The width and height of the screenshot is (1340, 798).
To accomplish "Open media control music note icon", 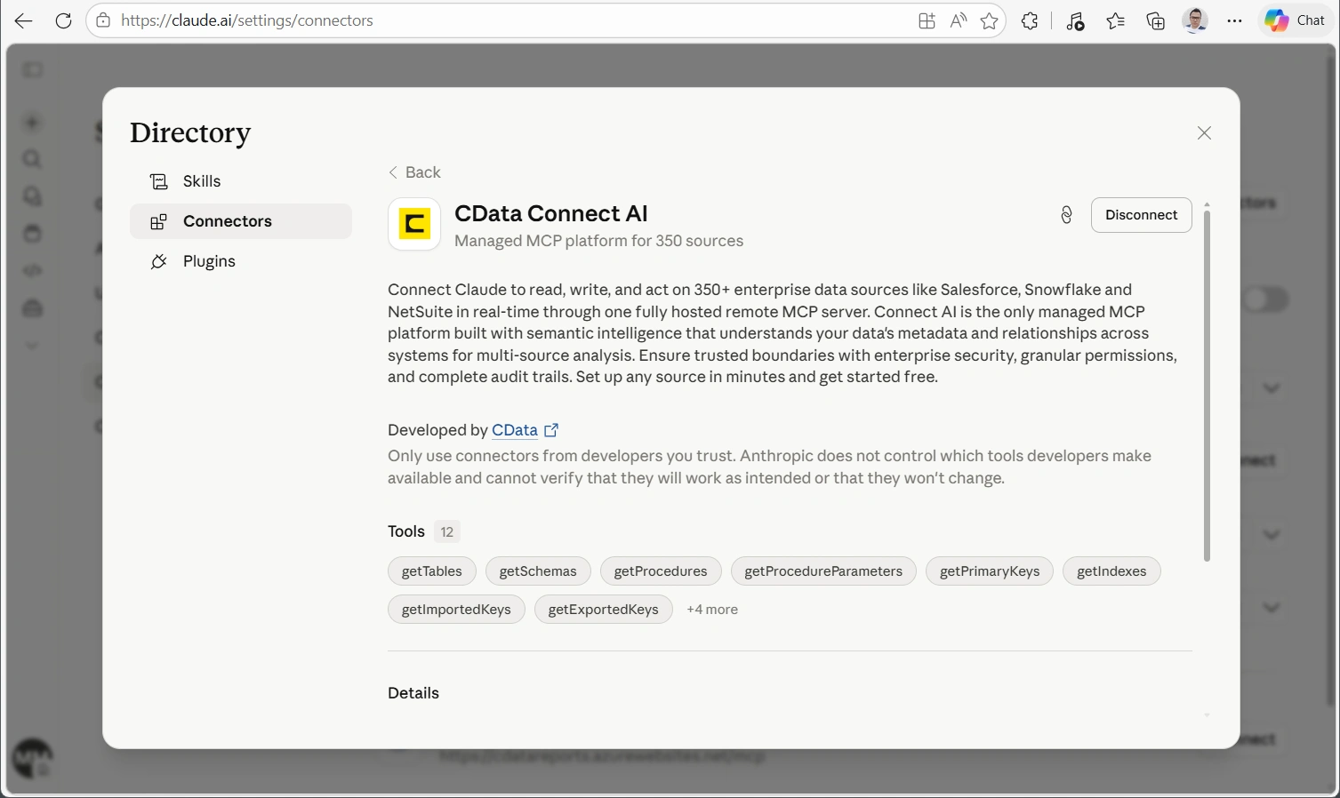I will (x=1075, y=21).
